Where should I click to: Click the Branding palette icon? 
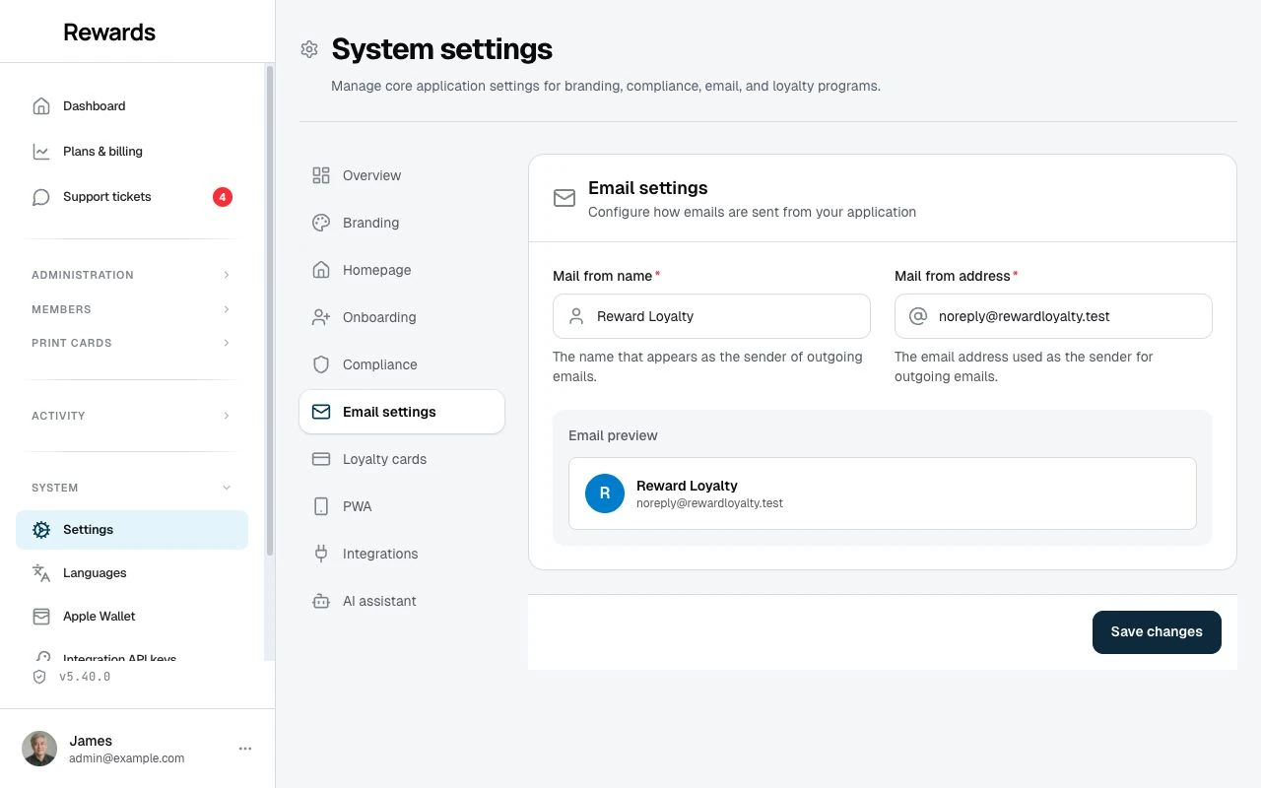point(321,223)
